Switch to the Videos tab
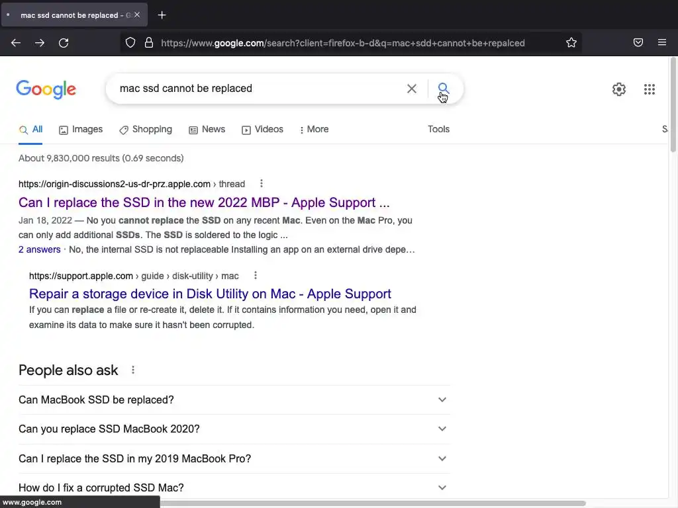This screenshot has width=678, height=508. pyautogui.click(x=262, y=129)
